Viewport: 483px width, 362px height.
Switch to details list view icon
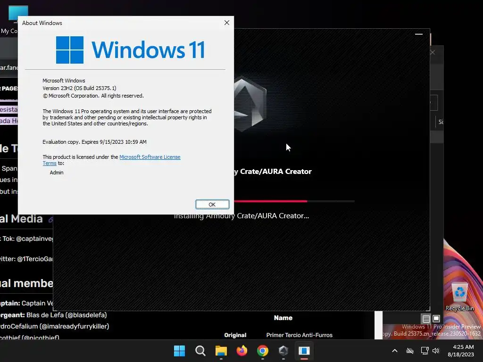pyautogui.click(x=426, y=319)
